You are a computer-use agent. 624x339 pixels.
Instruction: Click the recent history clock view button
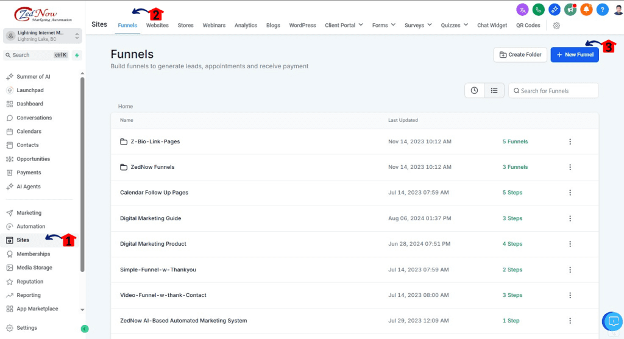(x=474, y=90)
